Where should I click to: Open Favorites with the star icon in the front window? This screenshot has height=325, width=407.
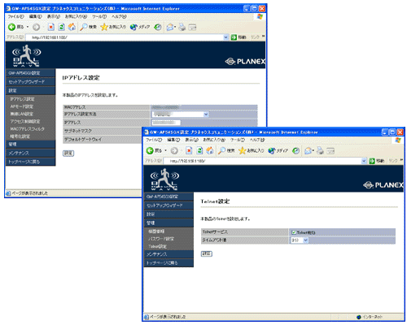coord(242,151)
